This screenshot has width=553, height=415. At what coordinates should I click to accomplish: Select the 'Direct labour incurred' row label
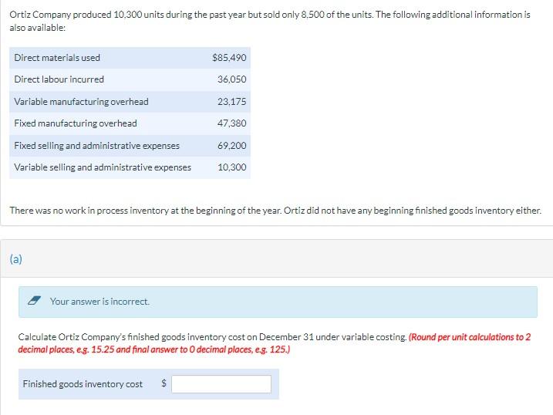click(59, 79)
